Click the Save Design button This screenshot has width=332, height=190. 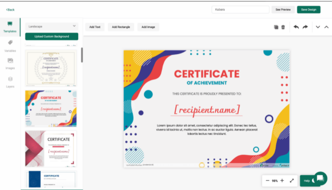coord(309,9)
